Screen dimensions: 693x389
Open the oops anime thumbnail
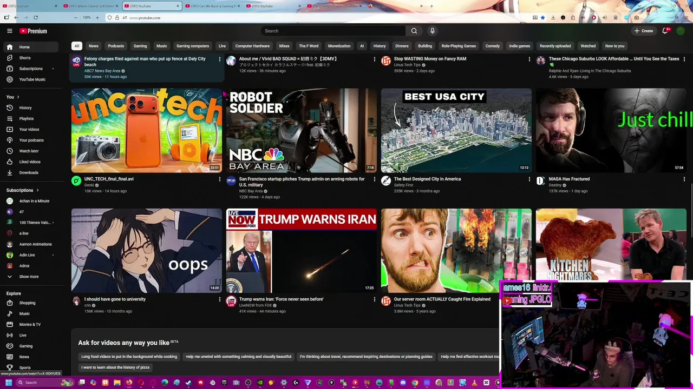click(x=147, y=250)
